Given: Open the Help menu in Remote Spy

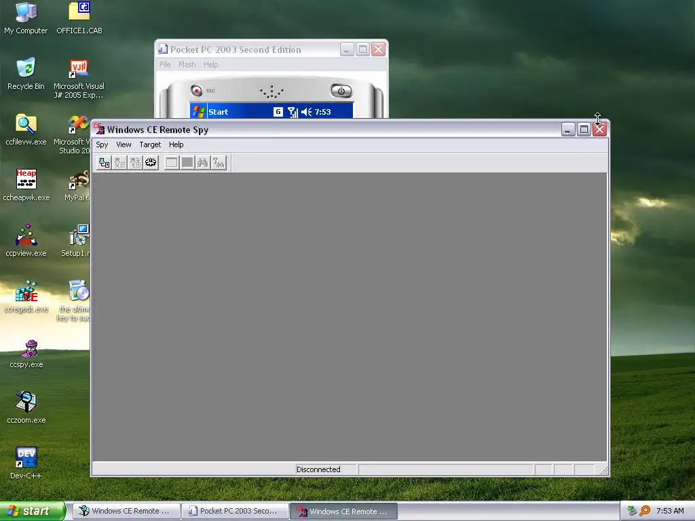Looking at the screenshot, I should pos(176,144).
